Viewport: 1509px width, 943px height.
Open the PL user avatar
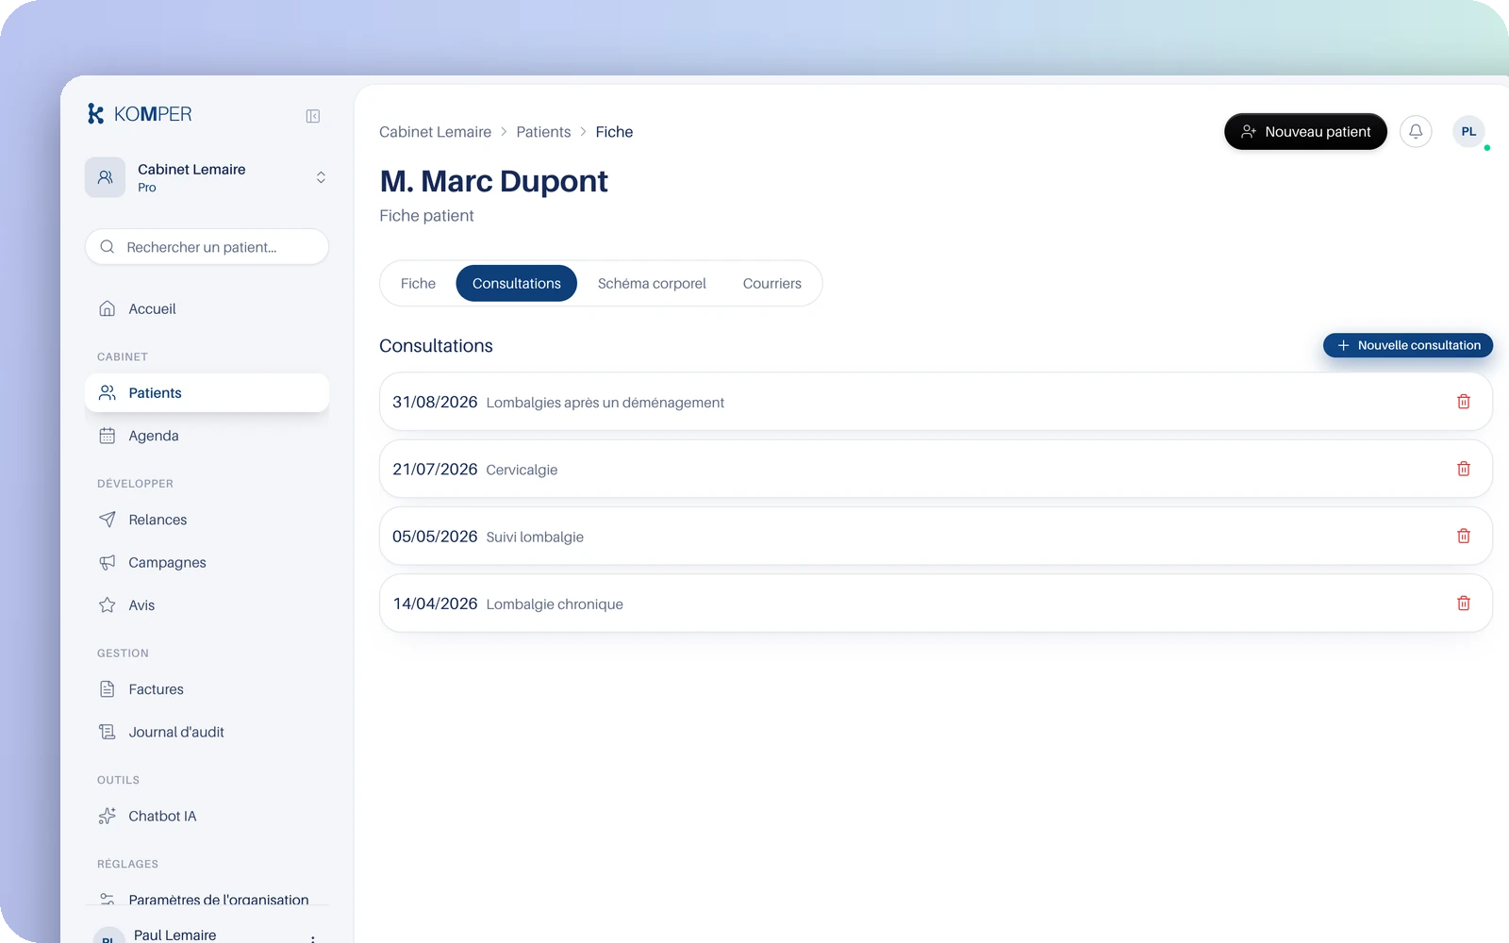pyautogui.click(x=1468, y=131)
